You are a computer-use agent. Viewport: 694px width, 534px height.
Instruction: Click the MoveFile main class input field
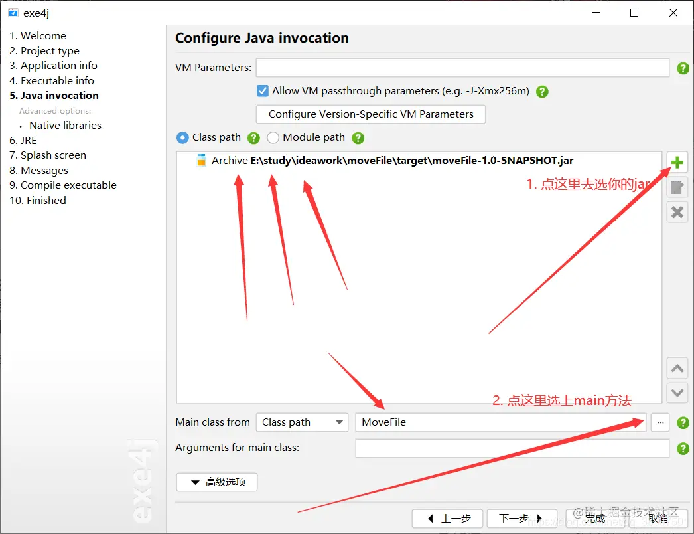click(501, 422)
